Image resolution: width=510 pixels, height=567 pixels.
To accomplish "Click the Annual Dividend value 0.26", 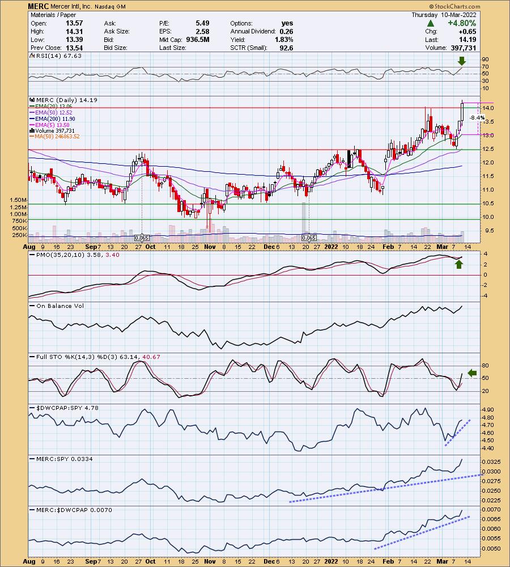I will coord(286,31).
